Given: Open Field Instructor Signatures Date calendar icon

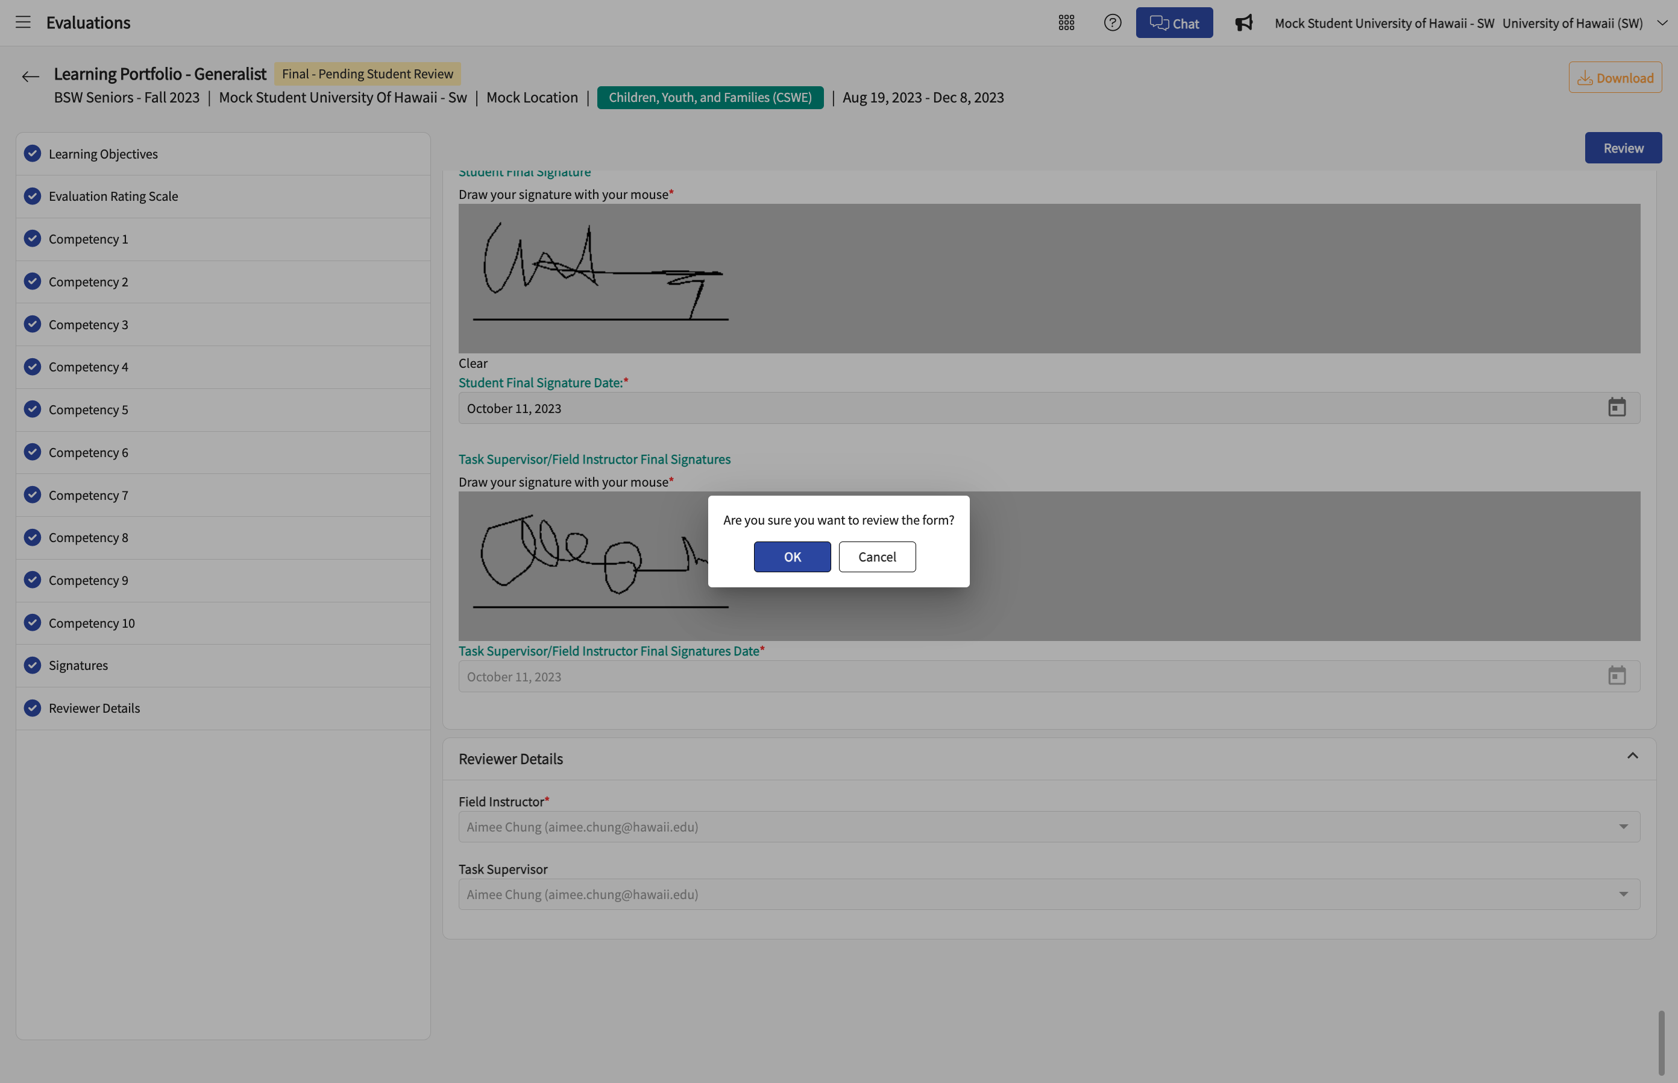Looking at the screenshot, I should [x=1616, y=676].
